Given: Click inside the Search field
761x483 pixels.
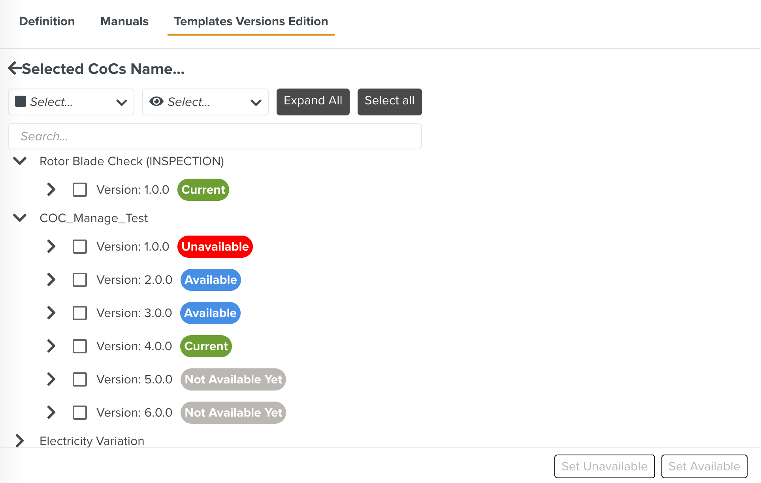Looking at the screenshot, I should [x=214, y=136].
